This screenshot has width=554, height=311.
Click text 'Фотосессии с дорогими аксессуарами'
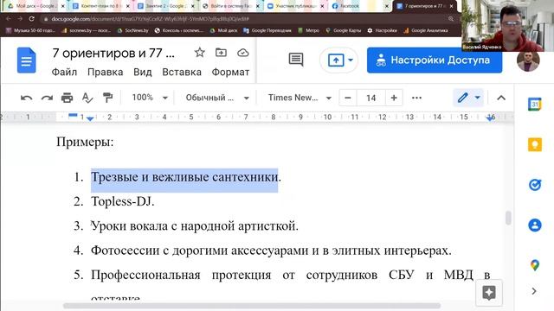pos(200,251)
